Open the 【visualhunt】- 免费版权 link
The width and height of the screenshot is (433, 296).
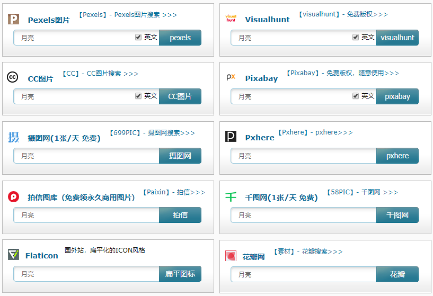[x=343, y=14]
